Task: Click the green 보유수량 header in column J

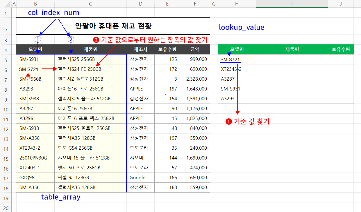Action: (341, 50)
